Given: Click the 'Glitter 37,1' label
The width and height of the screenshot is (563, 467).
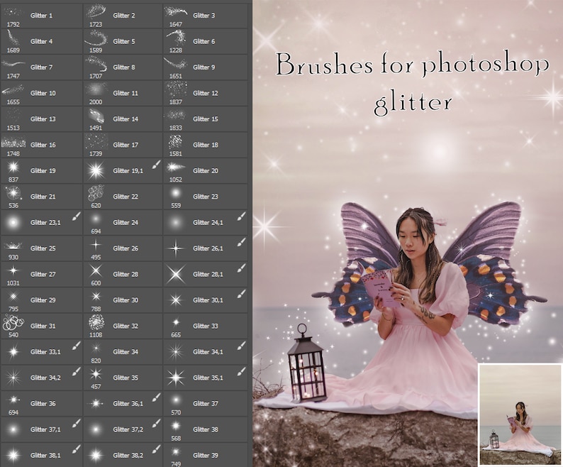Looking at the screenshot, I should [x=45, y=429].
